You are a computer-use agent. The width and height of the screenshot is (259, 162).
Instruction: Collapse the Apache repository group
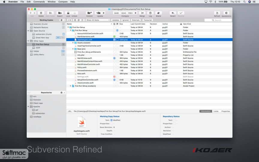click(x=28, y=106)
